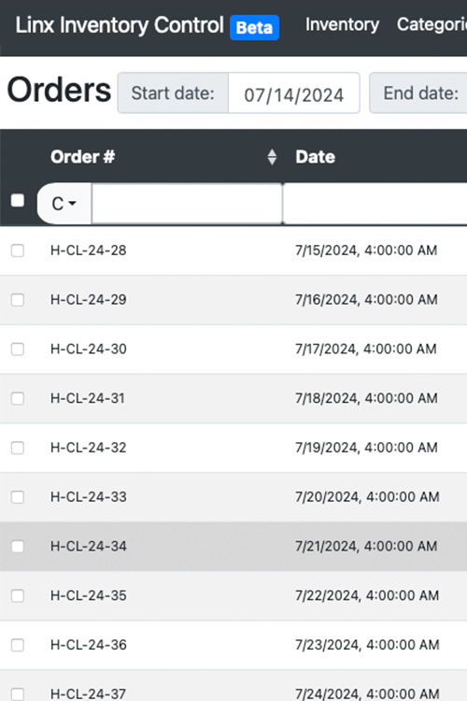The height and width of the screenshot is (701, 467).
Task: Select the 7/19/2024 date cell
Action: (x=366, y=448)
